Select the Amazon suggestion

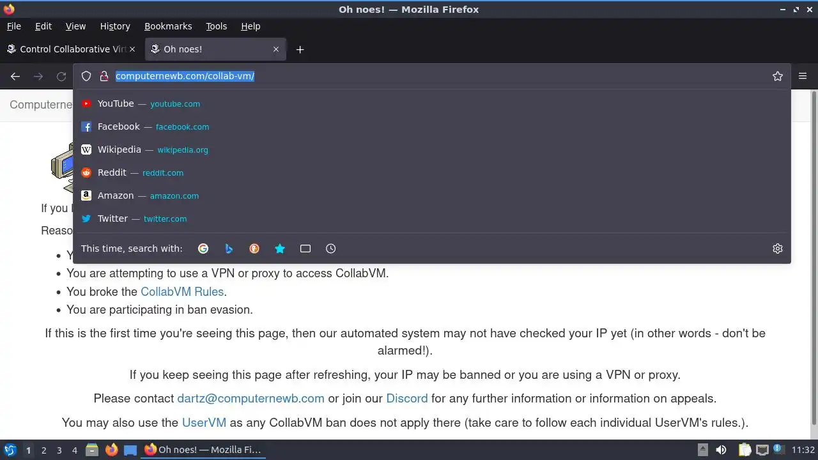coord(432,195)
